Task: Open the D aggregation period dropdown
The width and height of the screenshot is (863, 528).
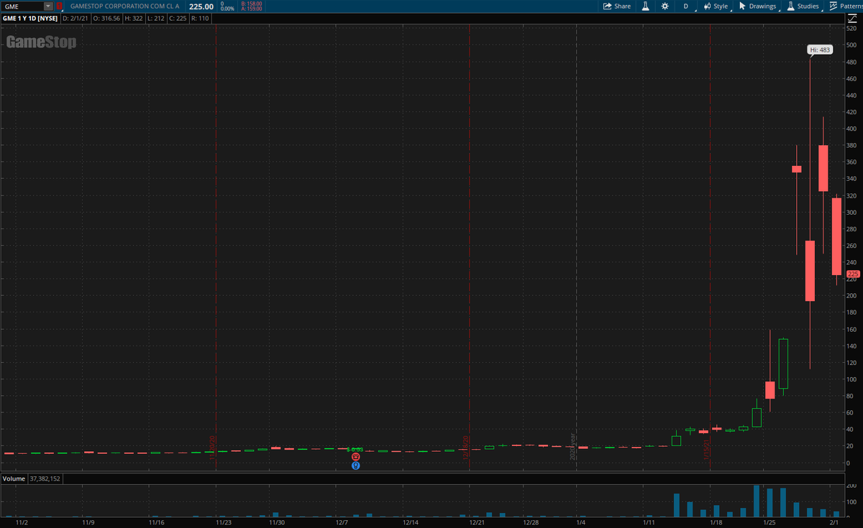Action: tap(685, 6)
